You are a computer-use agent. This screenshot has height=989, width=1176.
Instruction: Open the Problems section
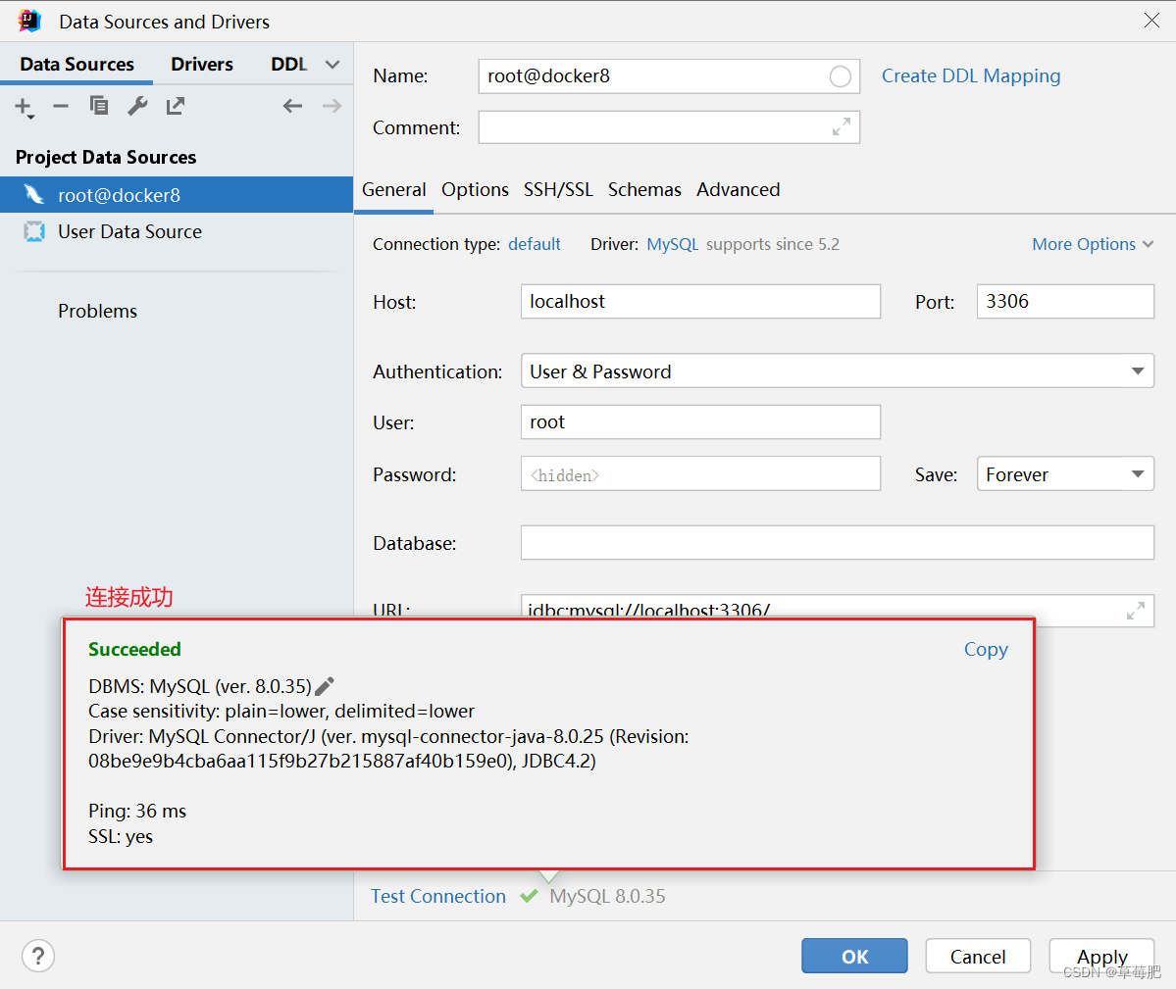coord(97,311)
